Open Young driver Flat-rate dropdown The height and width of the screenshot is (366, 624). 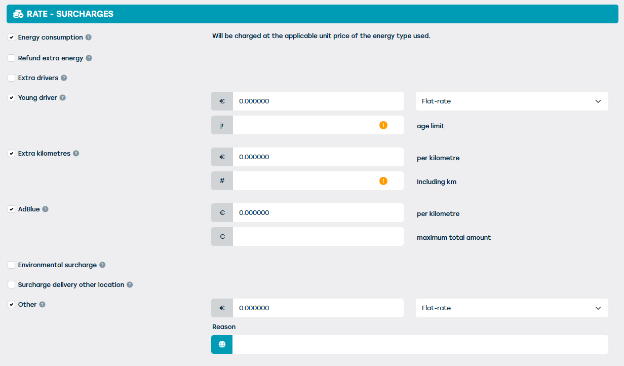point(512,101)
